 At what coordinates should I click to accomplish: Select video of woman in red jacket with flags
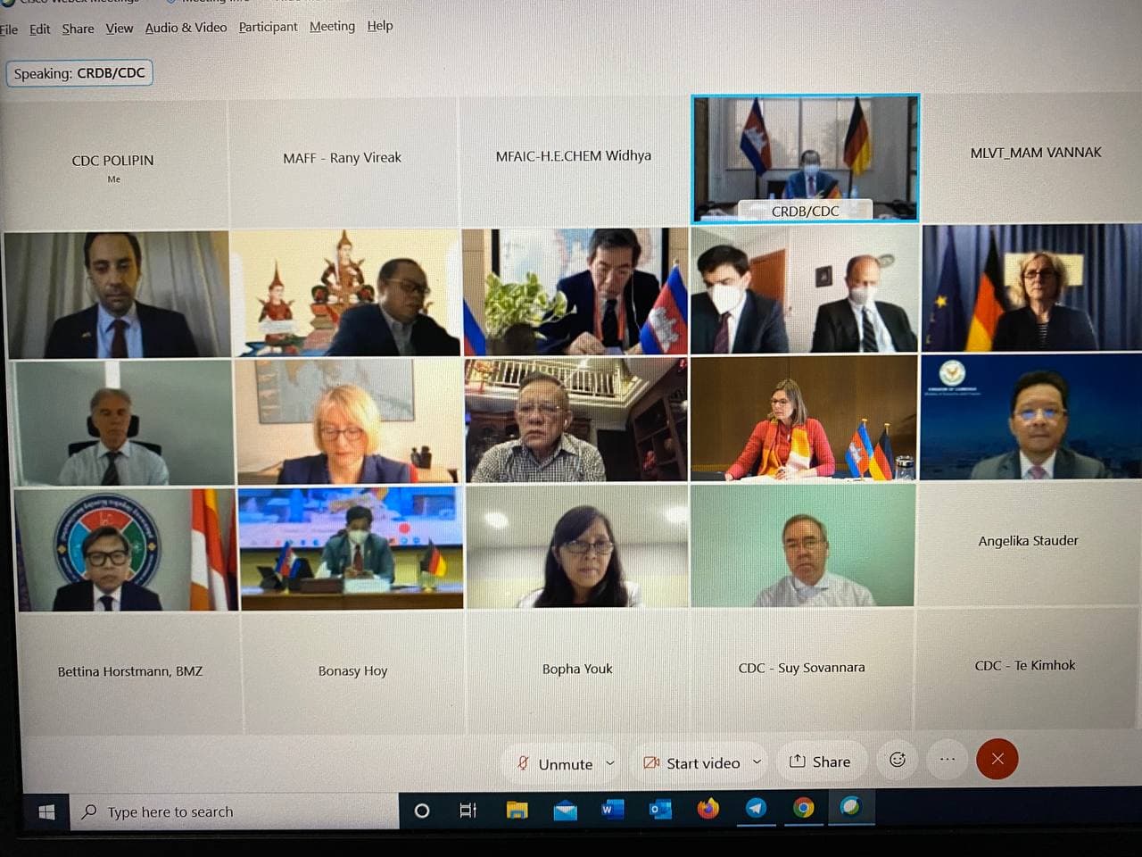[x=804, y=418]
